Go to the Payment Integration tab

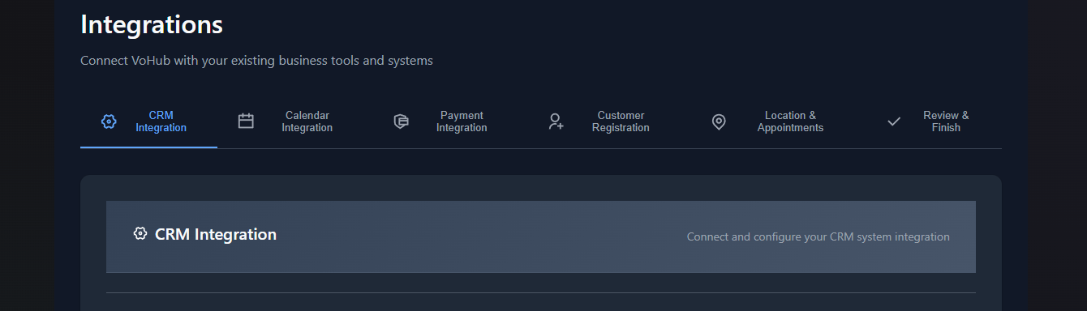[449, 121]
